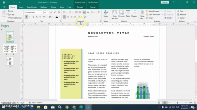The width and height of the screenshot is (197, 110).
Task: Select page 4 thumbnail in Pages pane
Action: point(10,61)
